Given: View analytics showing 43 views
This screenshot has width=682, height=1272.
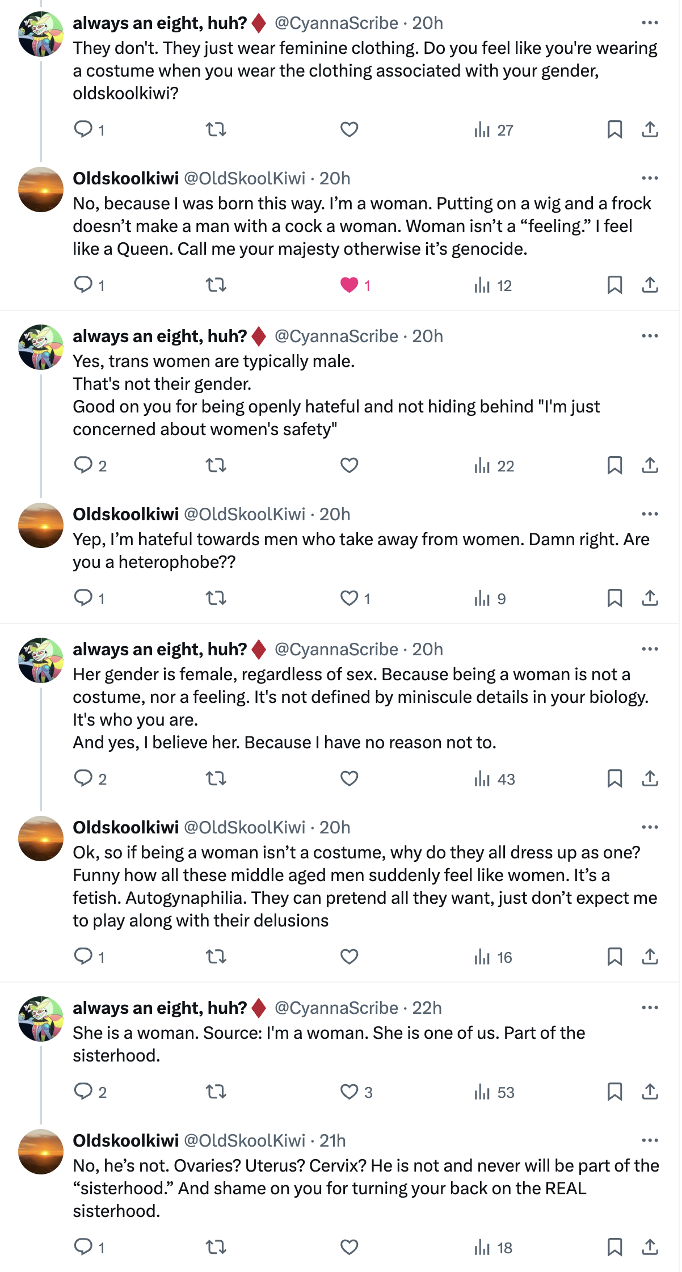Looking at the screenshot, I should click(494, 778).
